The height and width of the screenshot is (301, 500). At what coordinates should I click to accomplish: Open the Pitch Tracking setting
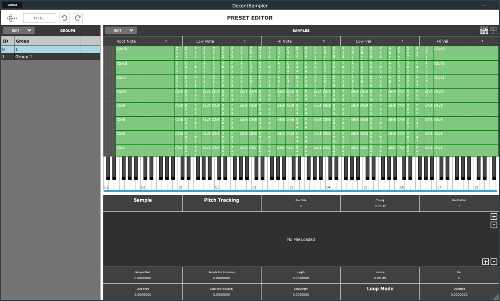tap(221, 203)
